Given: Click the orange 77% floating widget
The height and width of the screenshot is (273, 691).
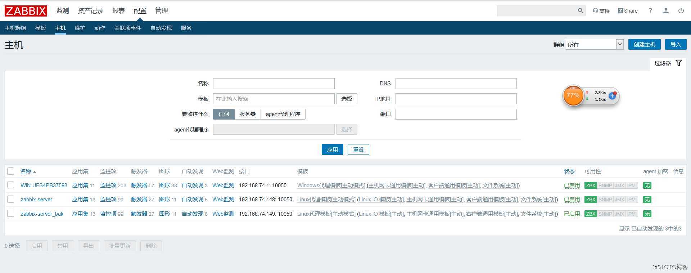Looking at the screenshot, I should [573, 95].
